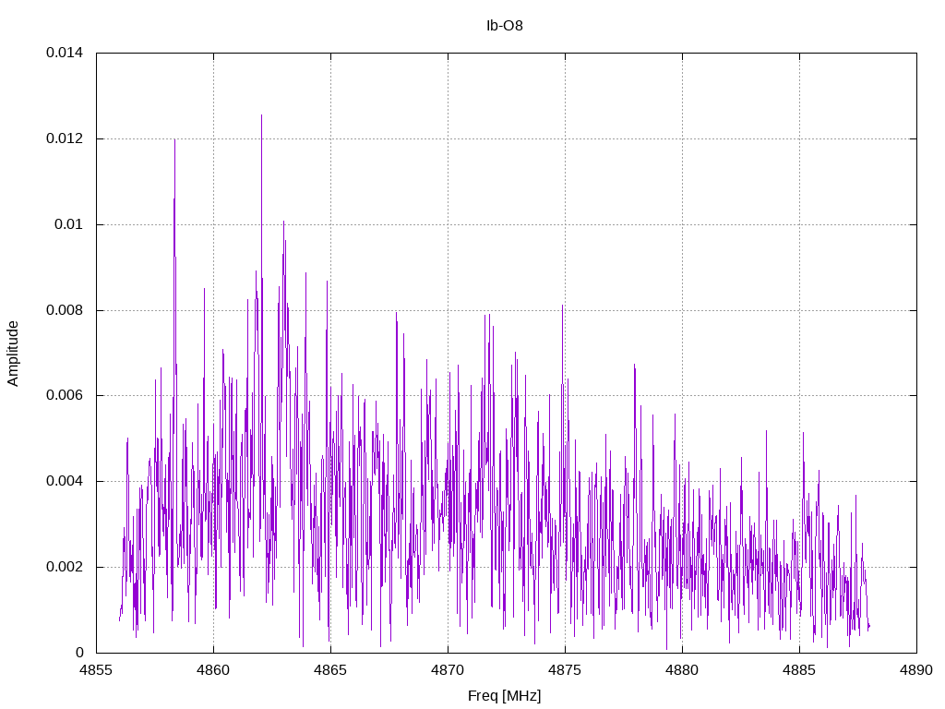Click the Freq [MHz] x-axis label
The image size is (945, 709).
click(505, 696)
